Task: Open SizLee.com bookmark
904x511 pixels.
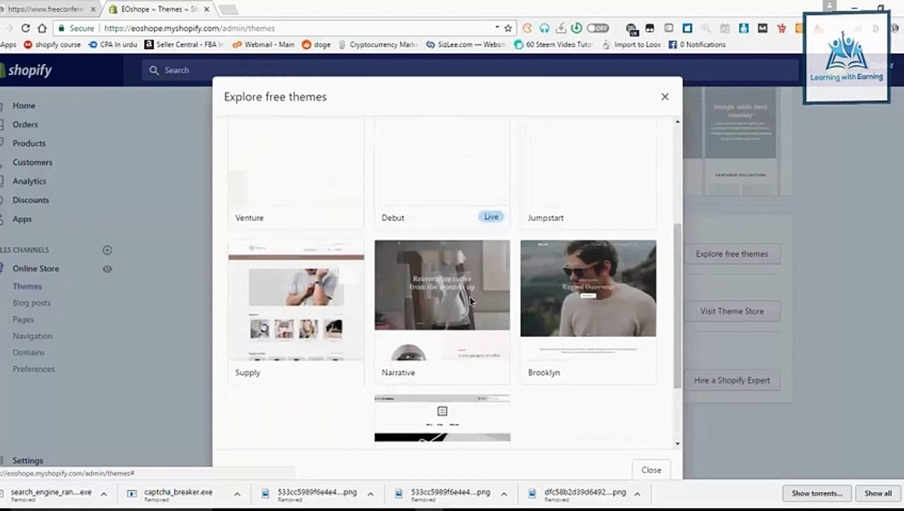Action: (x=466, y=45)
